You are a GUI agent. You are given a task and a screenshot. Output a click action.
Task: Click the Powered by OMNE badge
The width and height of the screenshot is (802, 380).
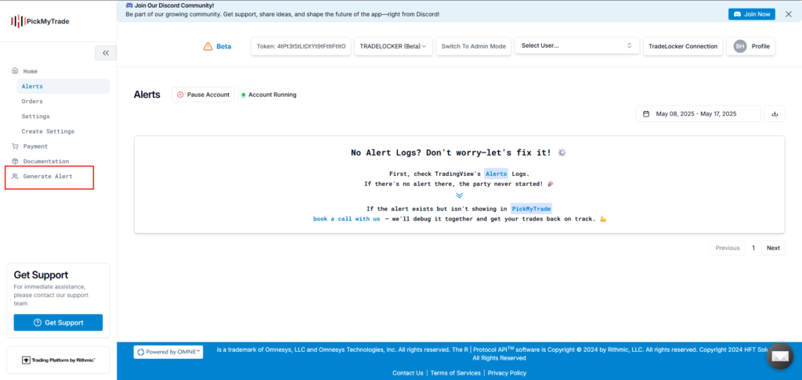[x=168, y=352]
